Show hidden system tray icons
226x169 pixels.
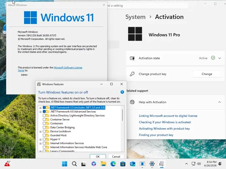point(186,164)
